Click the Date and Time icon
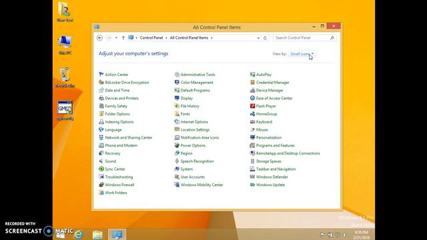 [x=101, y=90]
